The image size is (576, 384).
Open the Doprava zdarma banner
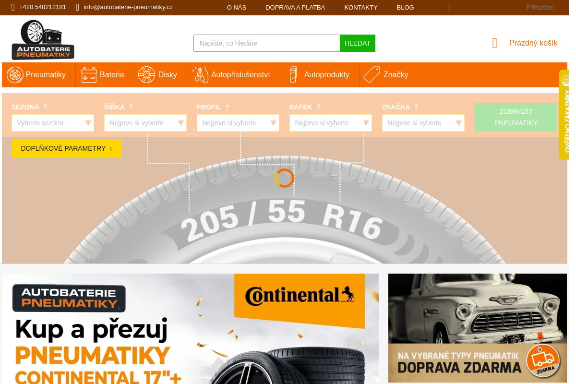point(478,328)
